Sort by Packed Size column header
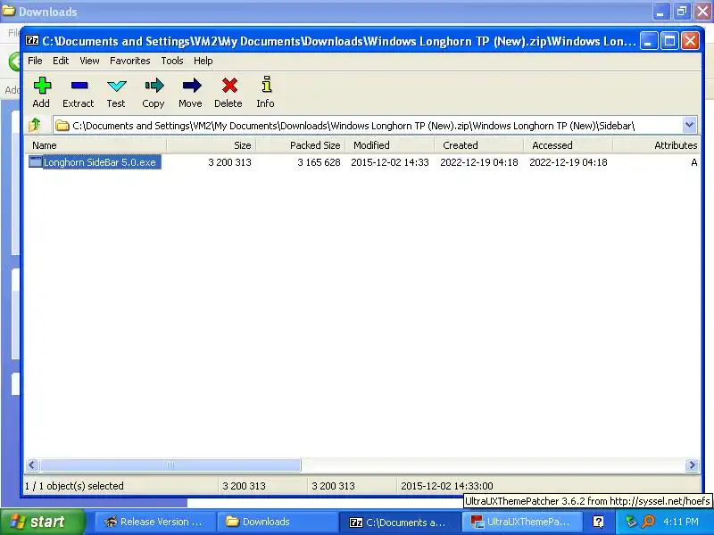The width and height of the screenshot is (714, 535). tap(301, 145)
